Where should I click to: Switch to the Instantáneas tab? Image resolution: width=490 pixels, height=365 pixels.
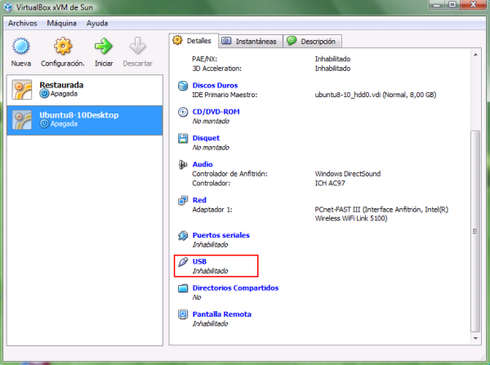pos(249,41)
